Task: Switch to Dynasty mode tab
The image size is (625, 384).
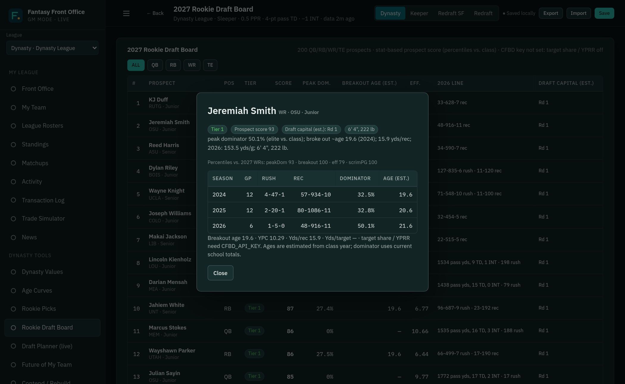Action: (390, 13)
